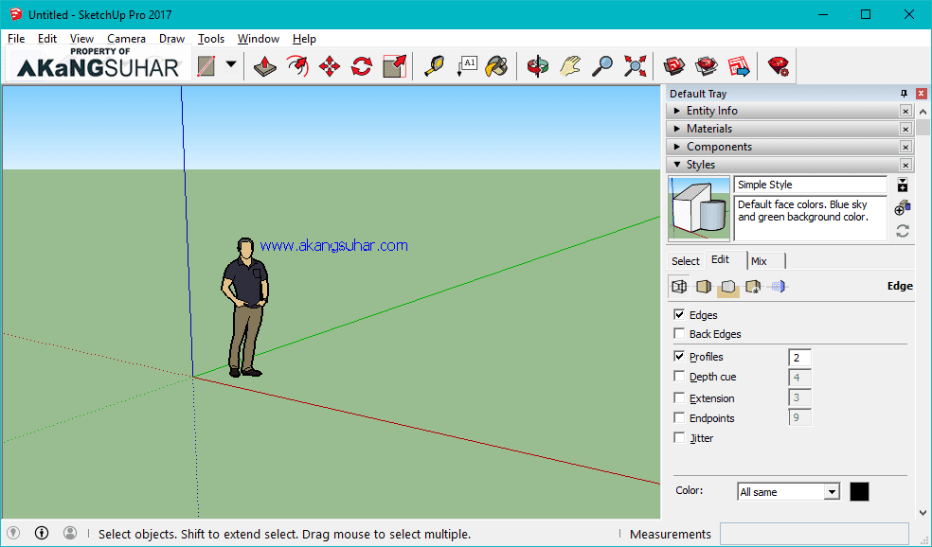Select the Scale tool
Viewport: 932px width, 547px height.
(394, 66)
